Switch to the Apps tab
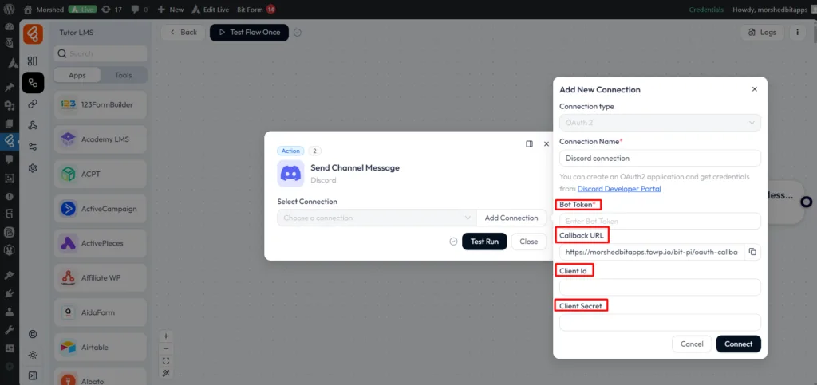817x385 pixels. [77, 75]
